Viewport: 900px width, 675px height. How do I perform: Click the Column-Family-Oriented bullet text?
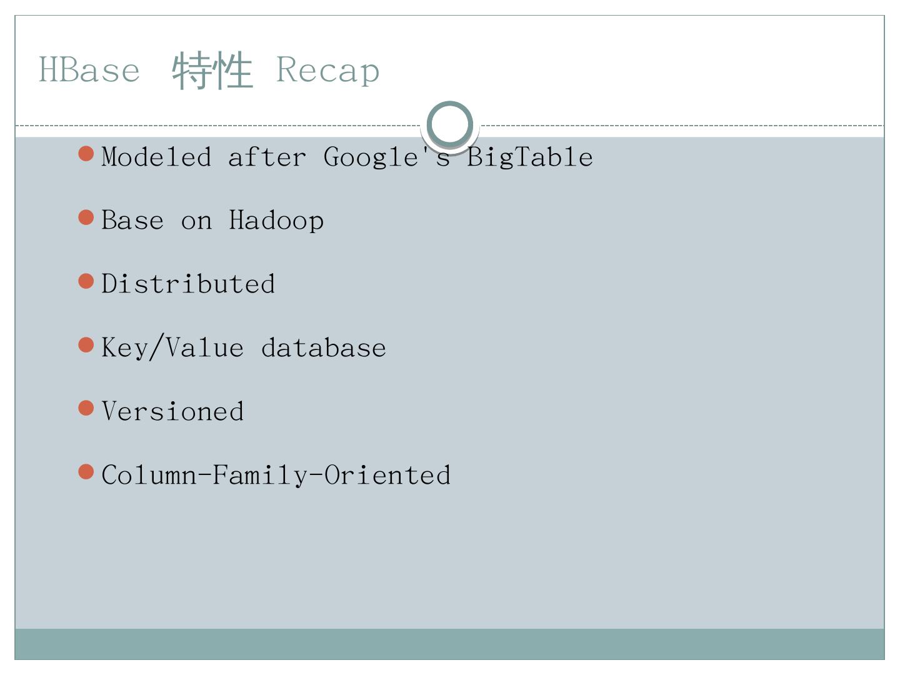click(276, 476)
